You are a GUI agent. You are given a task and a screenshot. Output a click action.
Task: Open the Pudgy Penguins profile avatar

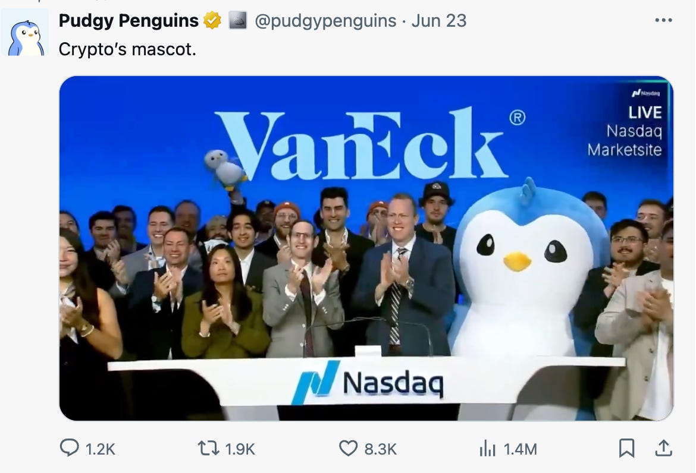pyautogui.click(x=25, y=33)
